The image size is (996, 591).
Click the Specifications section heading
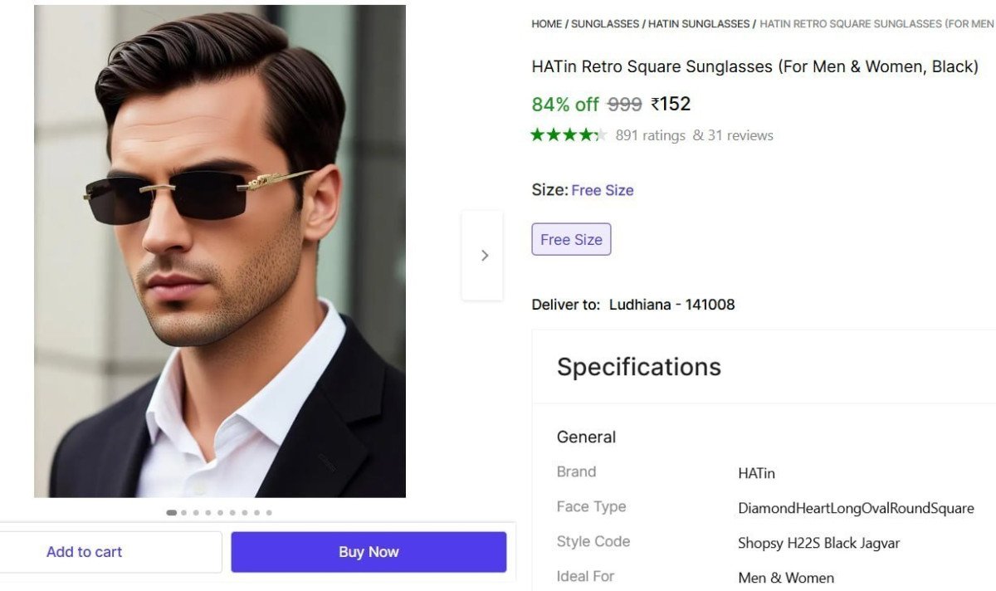pyautogui.click(x=639, y=367)
